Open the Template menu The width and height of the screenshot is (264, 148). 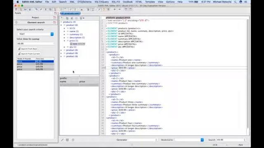click(150, 2)
